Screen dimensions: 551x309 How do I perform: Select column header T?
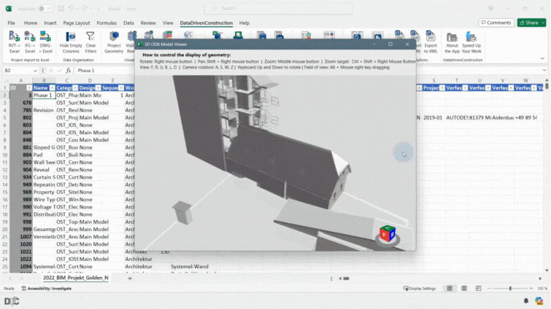point(456,80)
